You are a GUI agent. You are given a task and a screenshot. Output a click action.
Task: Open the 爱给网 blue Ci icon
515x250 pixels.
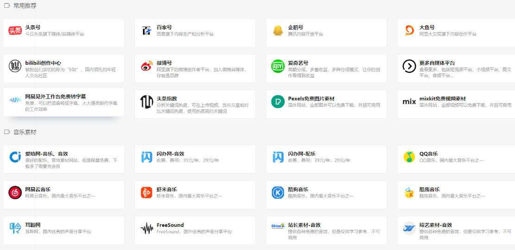pos(15,157)
